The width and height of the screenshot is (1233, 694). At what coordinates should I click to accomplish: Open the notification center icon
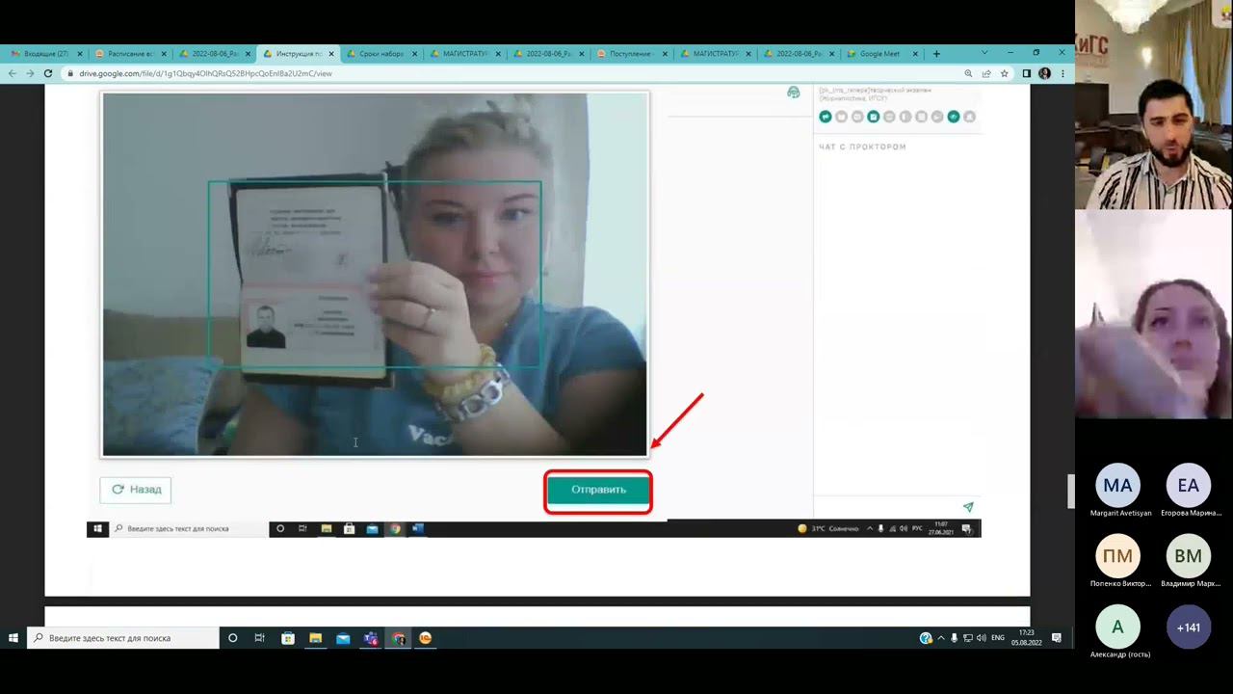pos(1057,638)
